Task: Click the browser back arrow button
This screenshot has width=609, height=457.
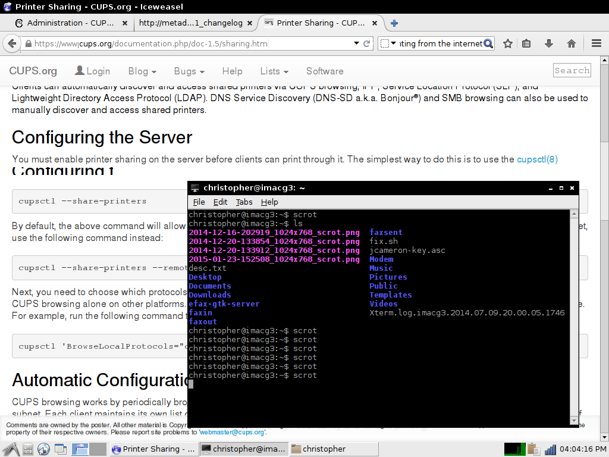Action: click(x=11, y=43)
